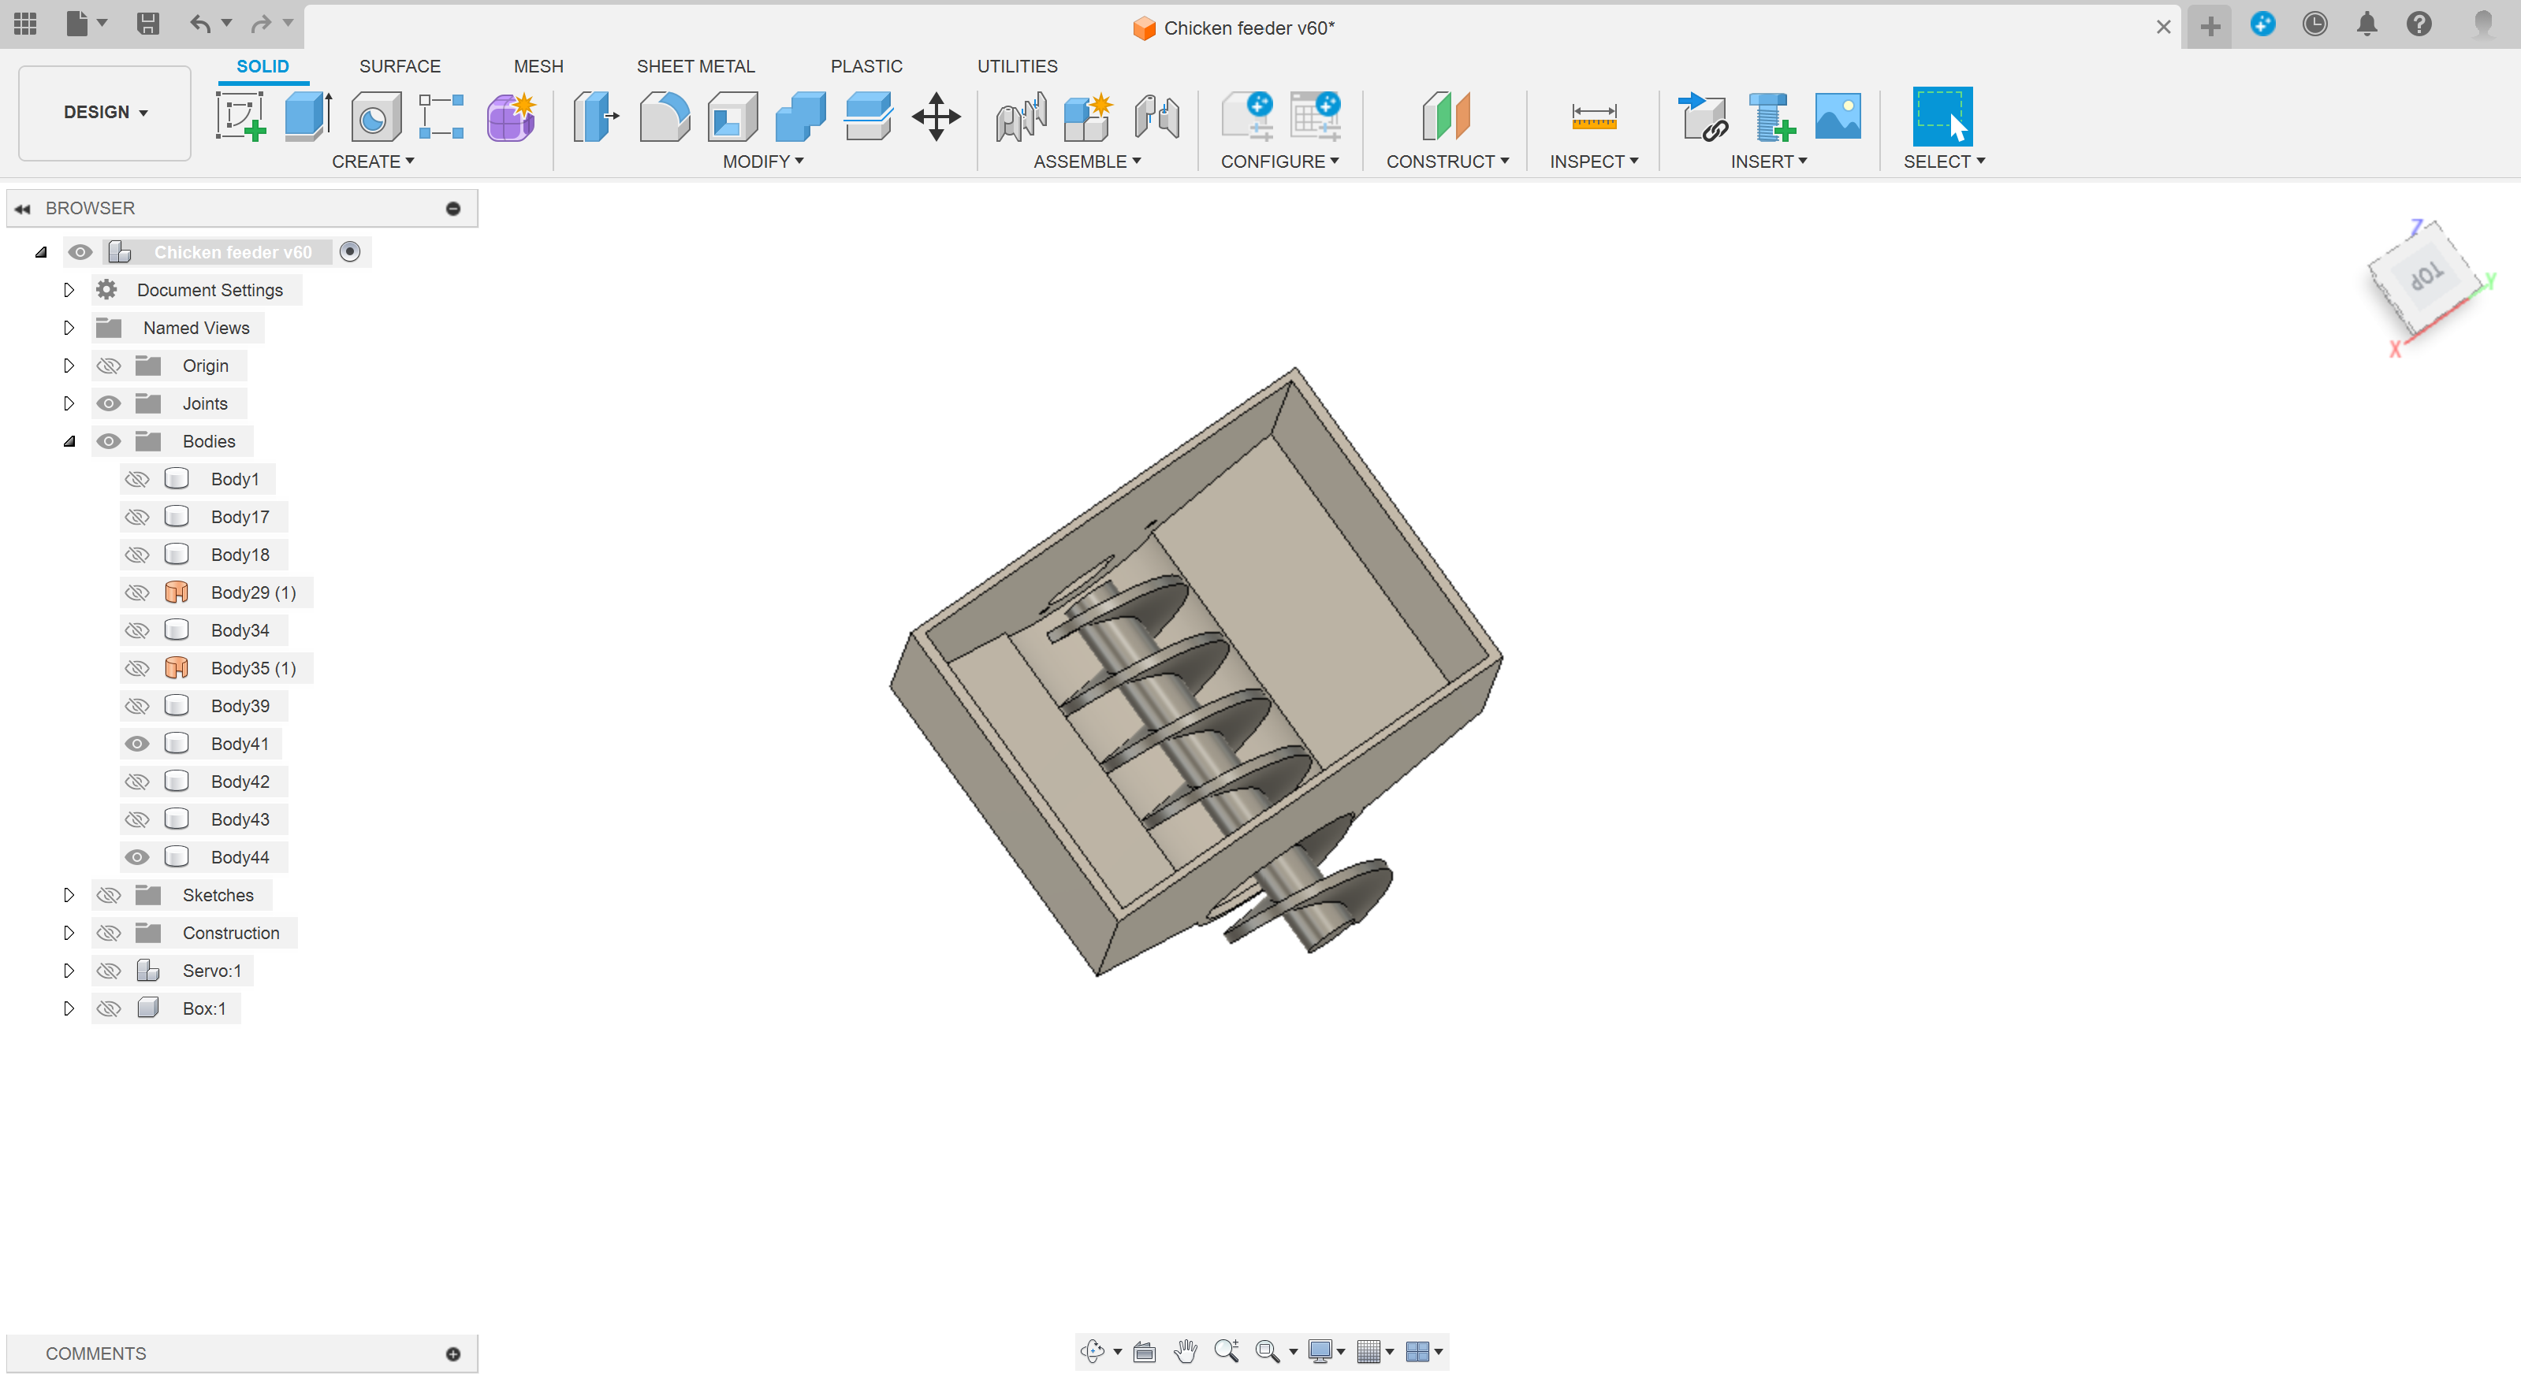2521x1374 pixels.
Task: Open the SELECT menu label
Action: coord(1944,162)
